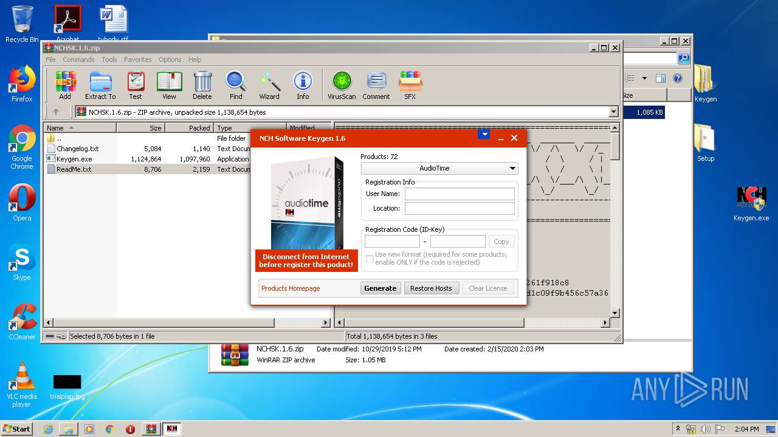Sort by the Packed column header

click(x=189, y=127)
